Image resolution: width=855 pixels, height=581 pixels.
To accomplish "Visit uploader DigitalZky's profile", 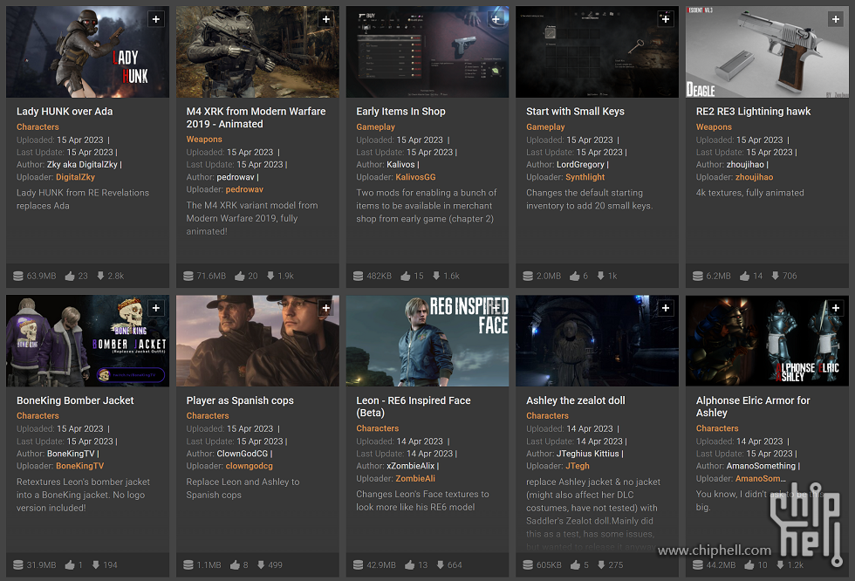I will click(75, 177).
